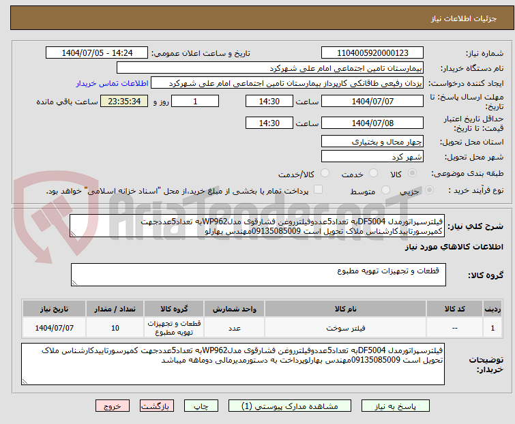
Task: Click the remaining time 23:35:34 field
Action: tap(124, 101)
